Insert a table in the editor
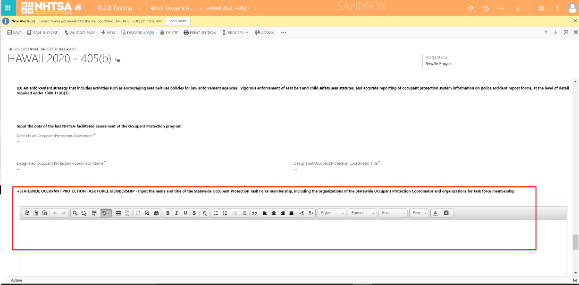 tap(118, 213)
